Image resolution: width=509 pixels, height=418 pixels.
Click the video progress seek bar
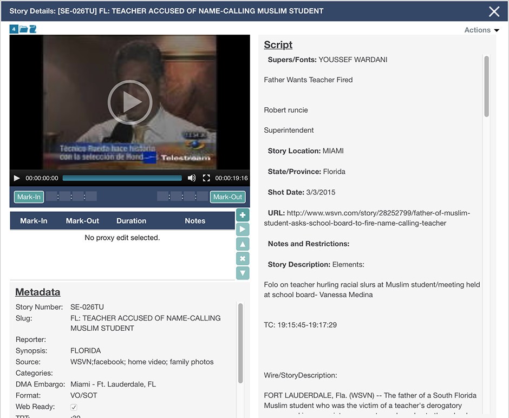122,178
